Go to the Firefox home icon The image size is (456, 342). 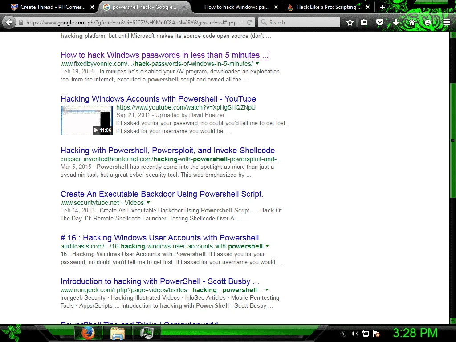click(x=411, y=22)
